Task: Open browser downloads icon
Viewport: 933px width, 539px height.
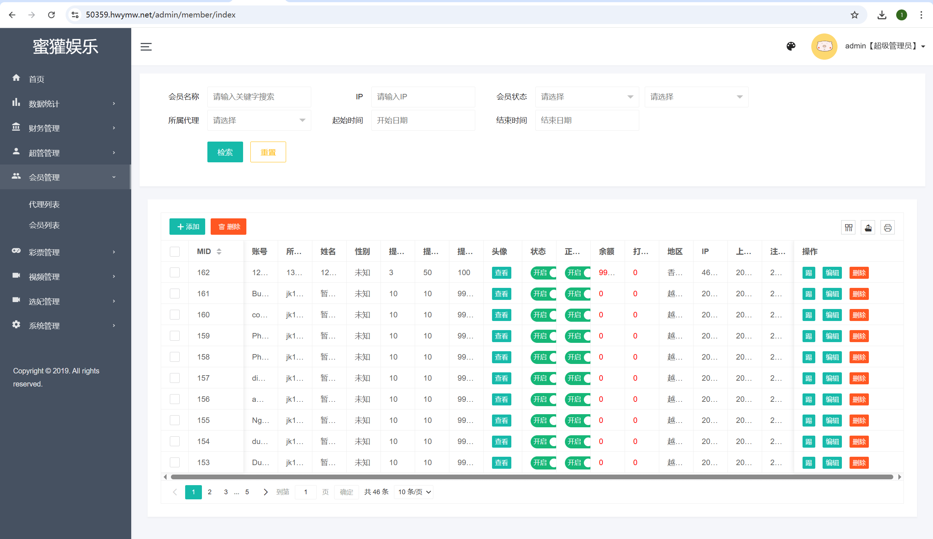Action: tap(882, 15)
